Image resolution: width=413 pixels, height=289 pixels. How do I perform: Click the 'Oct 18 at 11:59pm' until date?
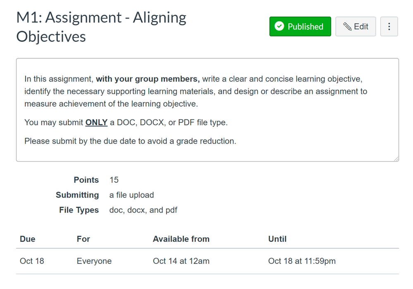click(x=302, y=261)
